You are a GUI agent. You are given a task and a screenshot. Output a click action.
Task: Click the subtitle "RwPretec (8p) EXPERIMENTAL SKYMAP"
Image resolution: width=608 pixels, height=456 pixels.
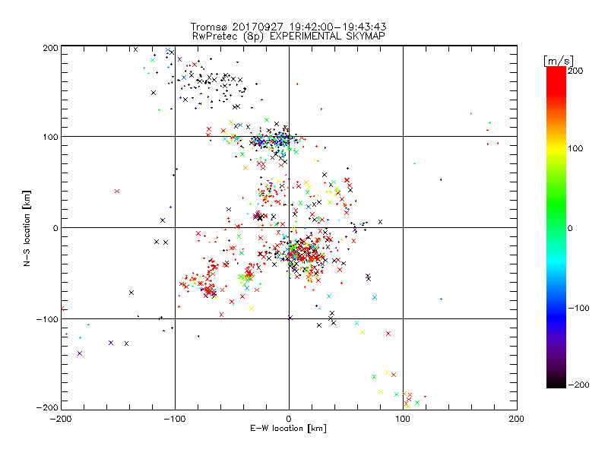pyautogui.click(x=289, y=36)
